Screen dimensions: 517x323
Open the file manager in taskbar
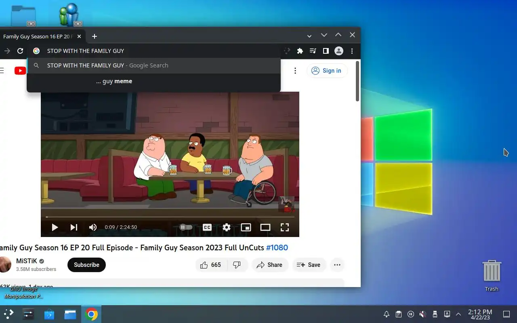70,314
